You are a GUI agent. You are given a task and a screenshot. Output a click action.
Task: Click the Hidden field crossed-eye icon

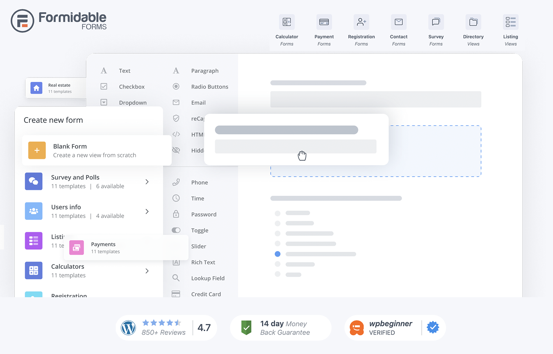[x=176, y=150]
